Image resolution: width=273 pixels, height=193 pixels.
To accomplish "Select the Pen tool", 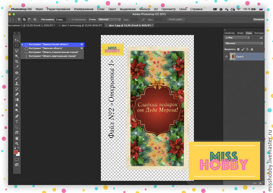I will 17,116.
